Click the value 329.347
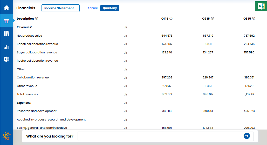 208,77
